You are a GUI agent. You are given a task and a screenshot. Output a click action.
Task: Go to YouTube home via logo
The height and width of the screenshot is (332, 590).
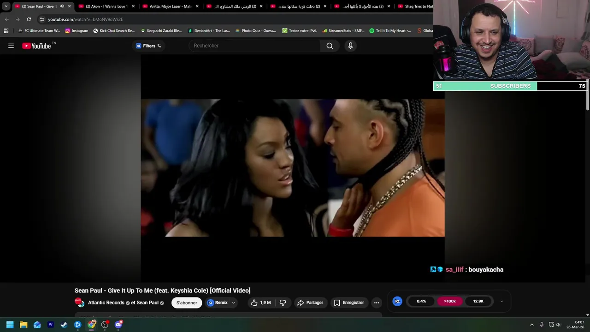point(36,46)
